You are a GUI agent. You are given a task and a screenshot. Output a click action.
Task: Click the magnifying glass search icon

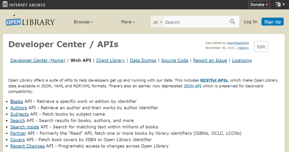click(x=233, y=22)
